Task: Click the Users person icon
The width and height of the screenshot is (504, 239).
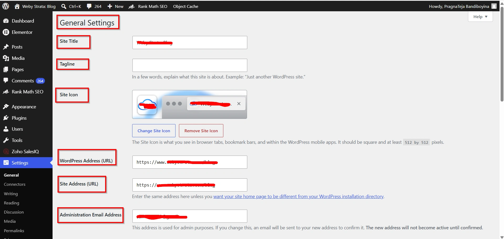Action: (6, 129)
